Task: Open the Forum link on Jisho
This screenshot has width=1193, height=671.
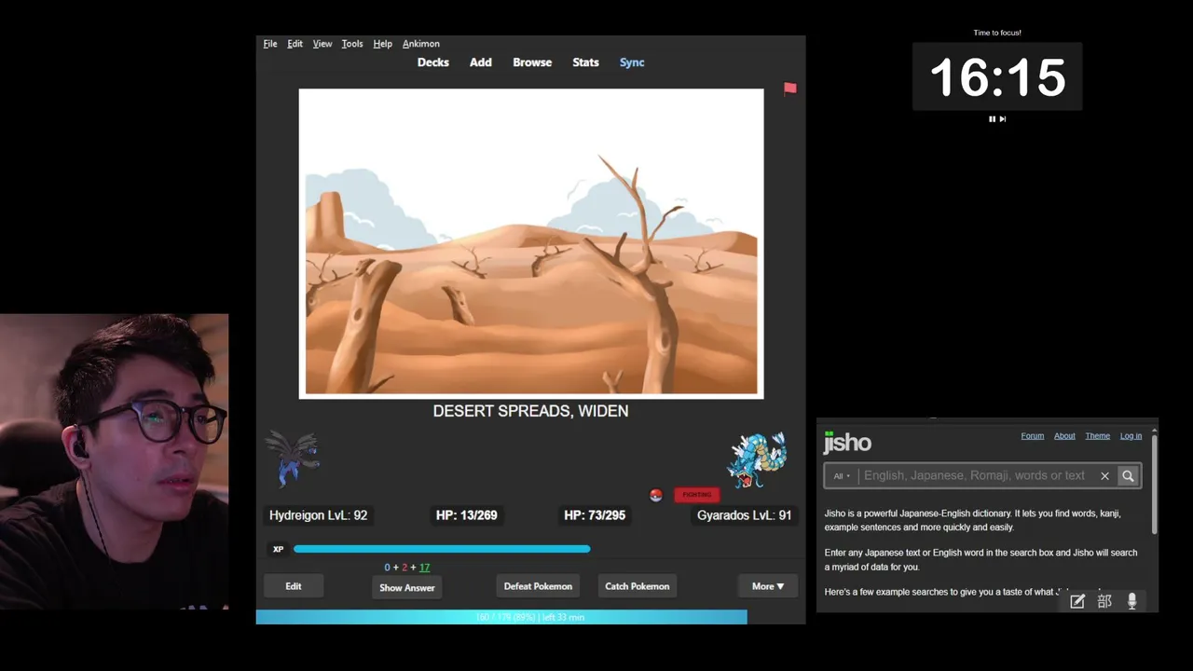Action: [x=1032, y=436]
